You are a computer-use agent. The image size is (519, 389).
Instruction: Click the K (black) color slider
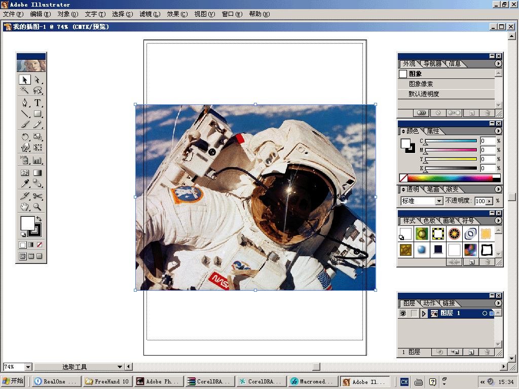point(451,169)
